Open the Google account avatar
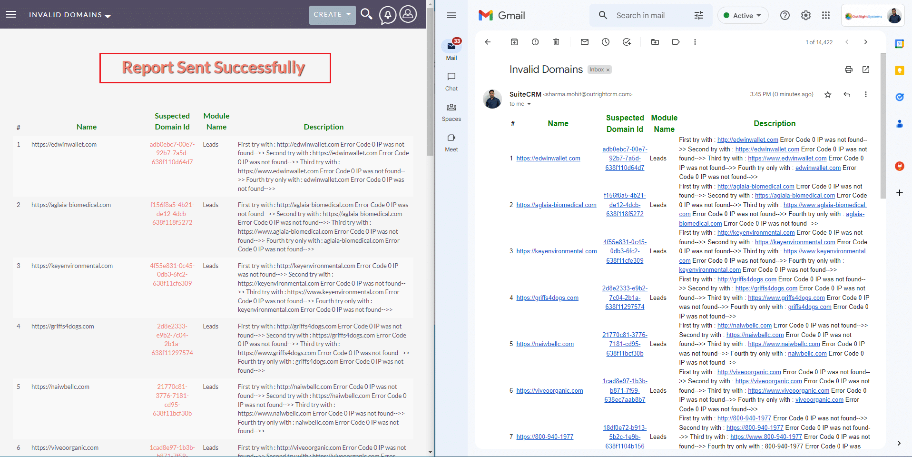912x457 pixels. [894, 16]
